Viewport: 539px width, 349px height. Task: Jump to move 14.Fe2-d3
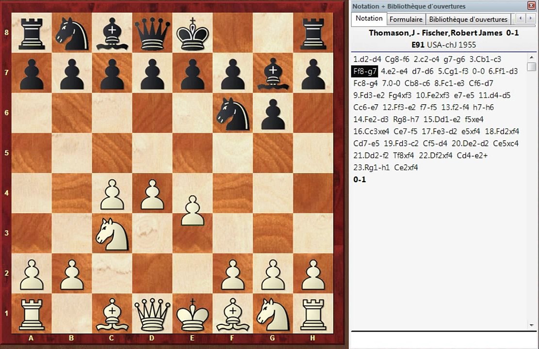point(371,119)
